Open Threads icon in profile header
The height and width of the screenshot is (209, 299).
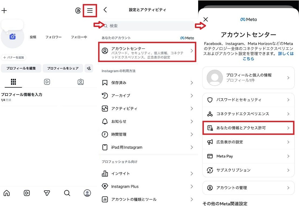tap(78, 11)
